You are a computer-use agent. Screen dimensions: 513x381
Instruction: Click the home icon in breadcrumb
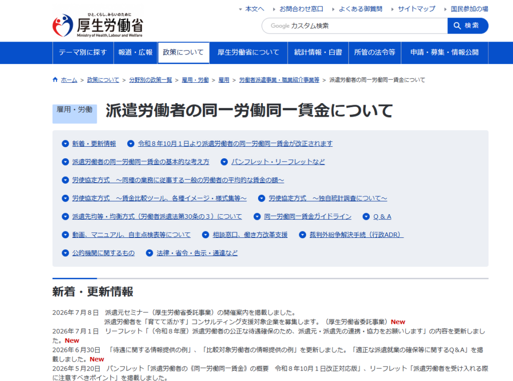[55, 80]
